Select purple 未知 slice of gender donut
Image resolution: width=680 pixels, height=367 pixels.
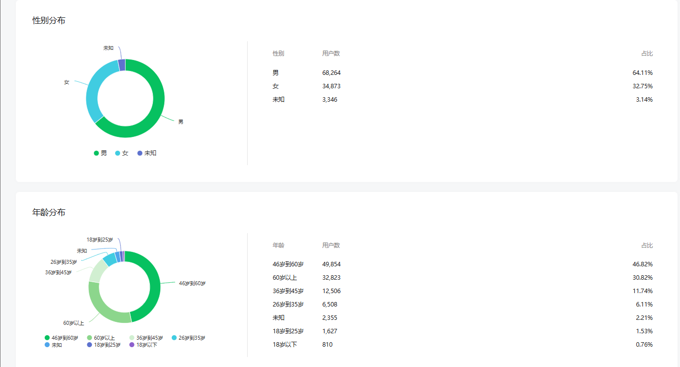click(x=122, y=65)
